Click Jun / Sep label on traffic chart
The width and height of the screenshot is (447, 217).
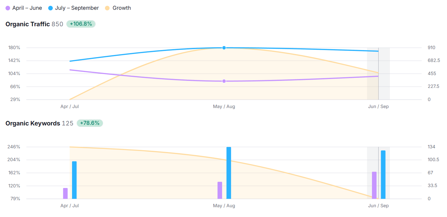pyautogui.click(x=378, y=107)
